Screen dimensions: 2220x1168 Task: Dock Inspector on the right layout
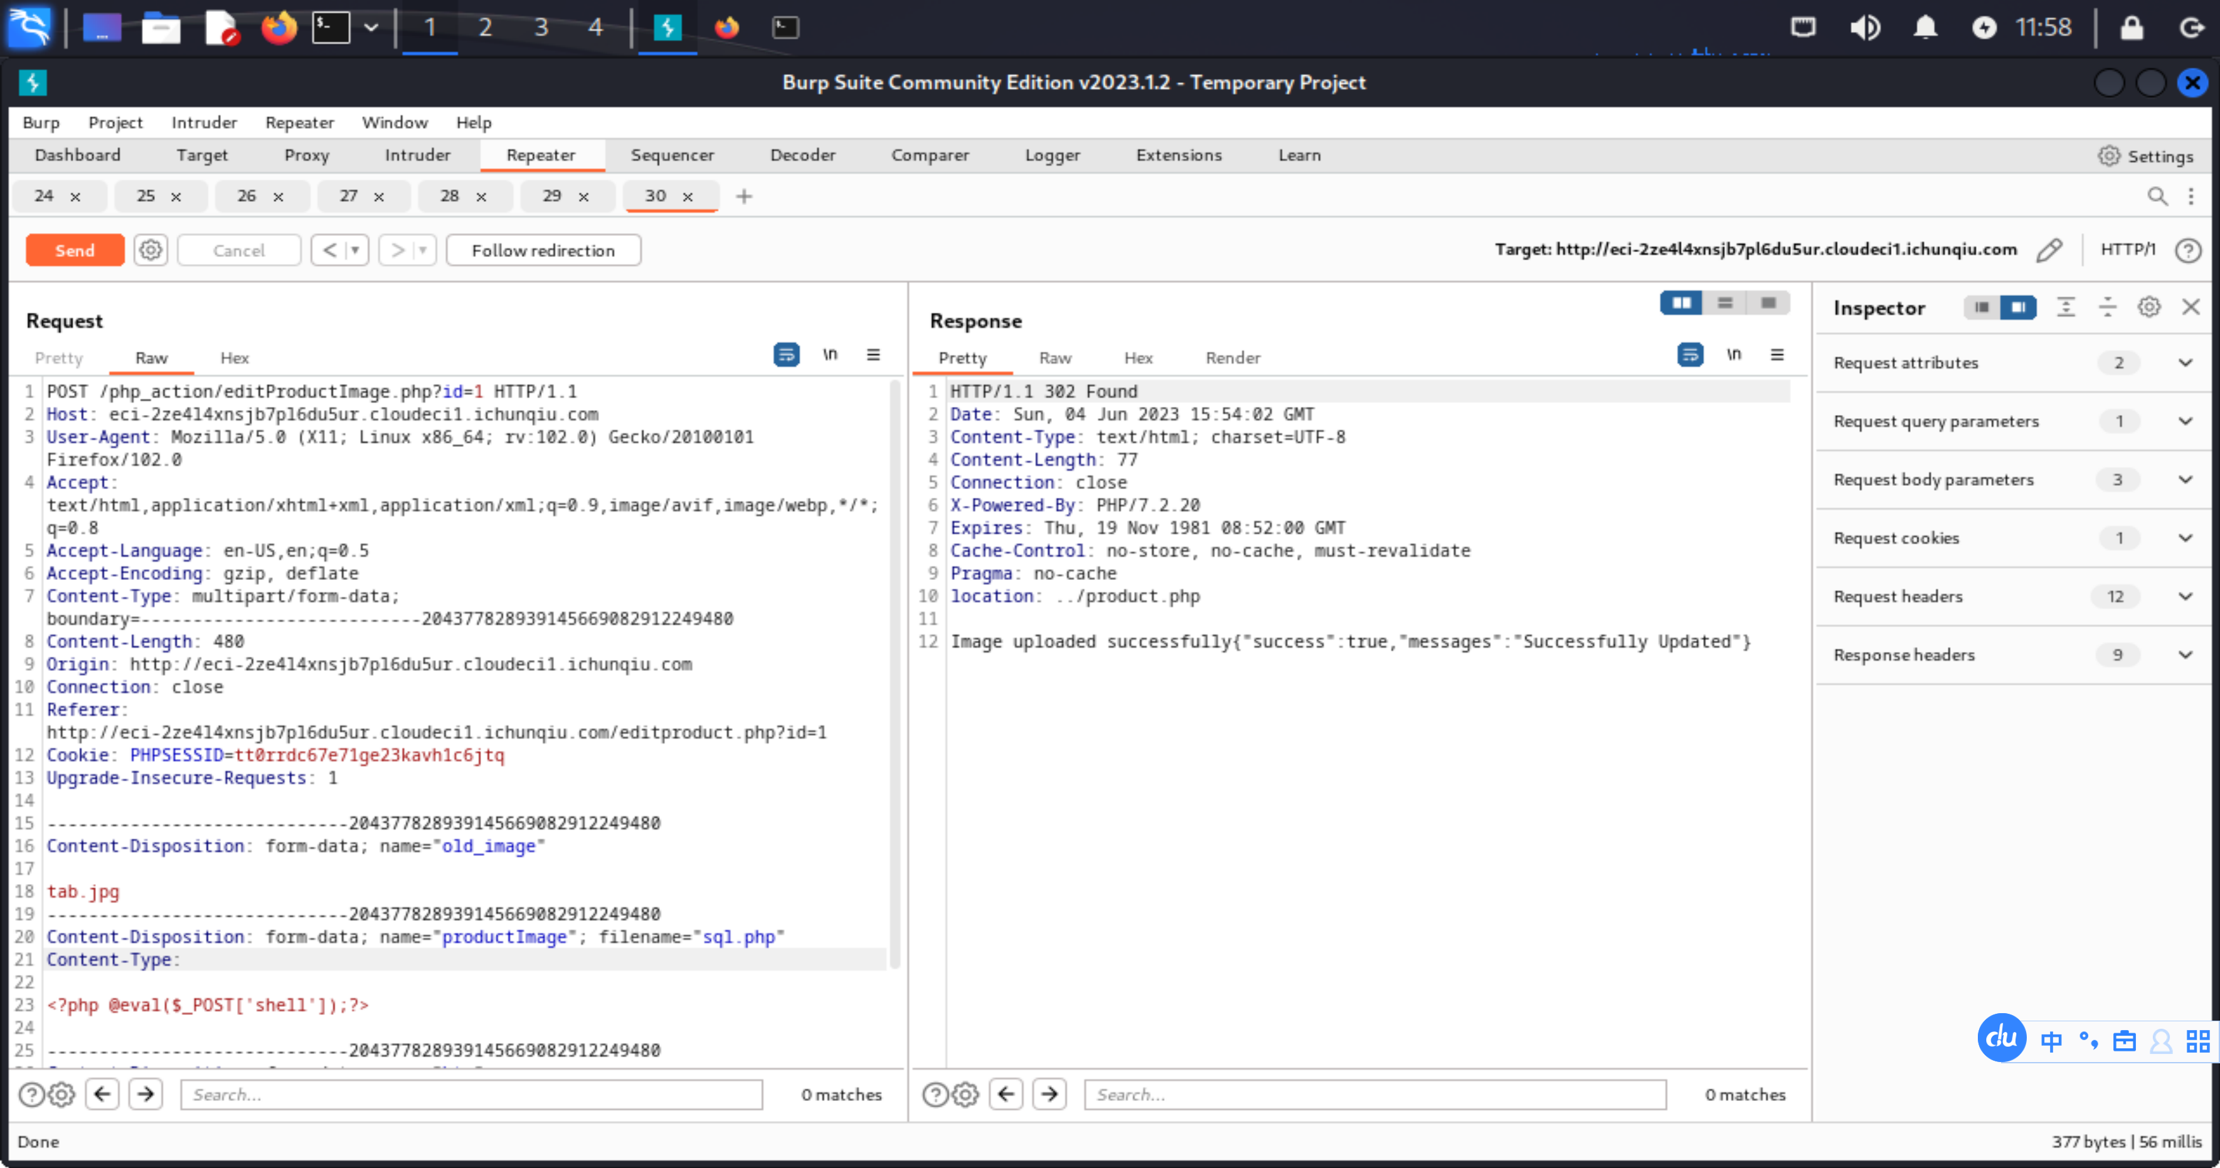click(2019, 307)
